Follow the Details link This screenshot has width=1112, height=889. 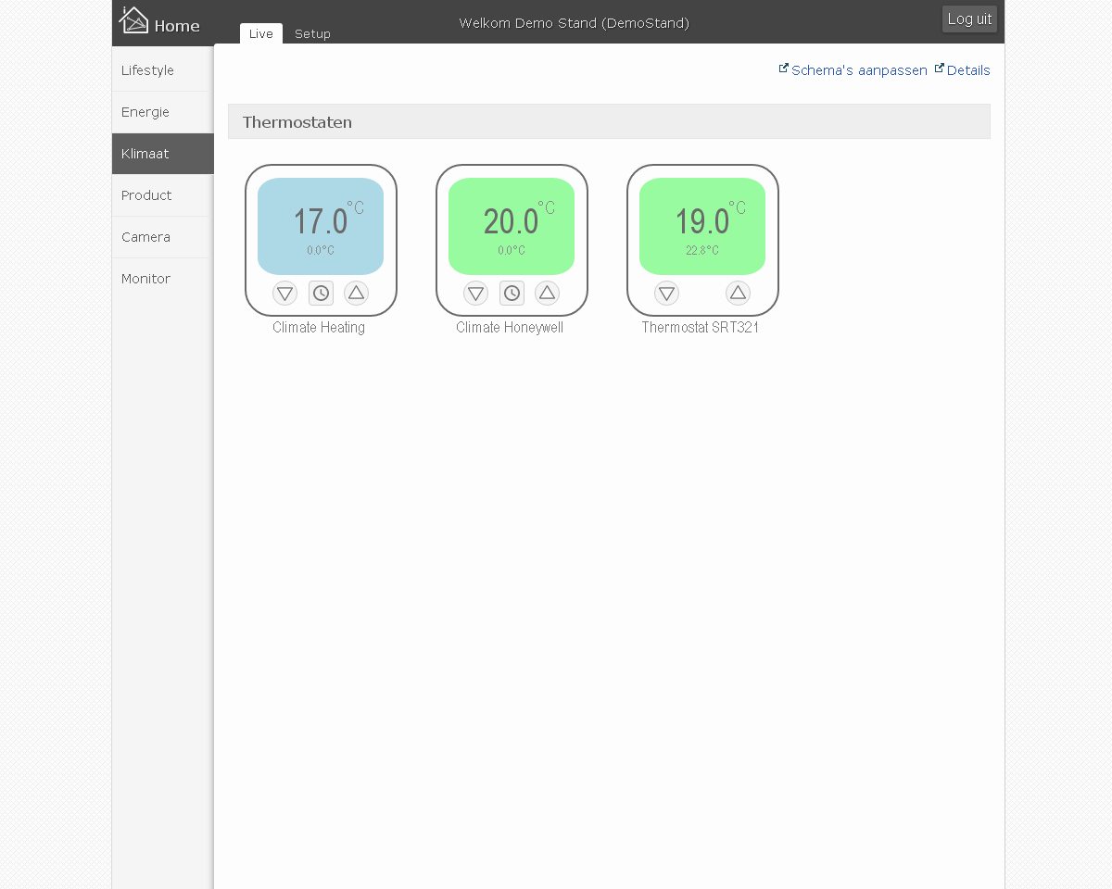pos(967,70)
